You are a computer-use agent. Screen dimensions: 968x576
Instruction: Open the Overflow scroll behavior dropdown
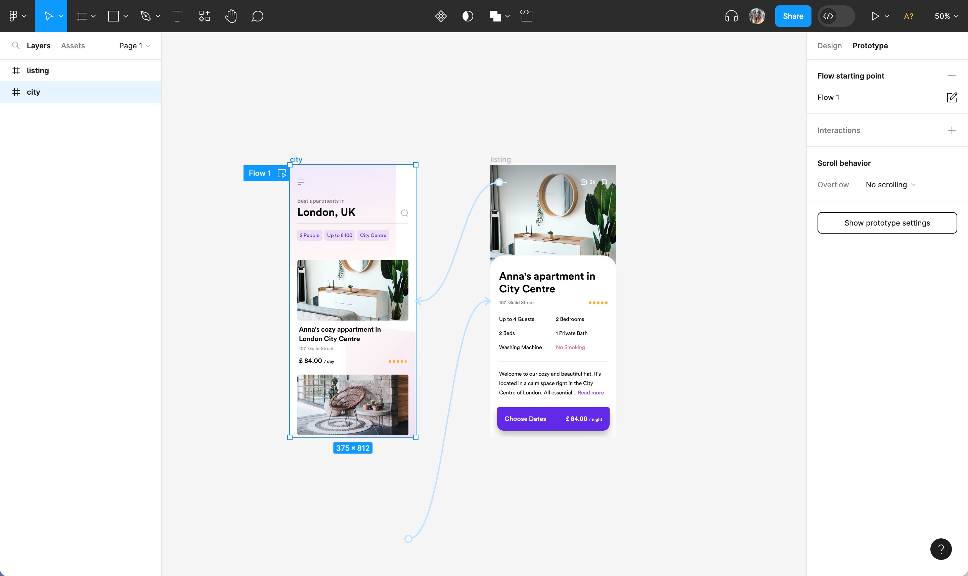pyautogui.click(x=889, y=184)
